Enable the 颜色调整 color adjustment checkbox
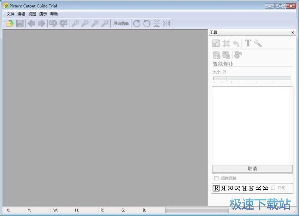299x216 pixels. [x=216, y=178]
